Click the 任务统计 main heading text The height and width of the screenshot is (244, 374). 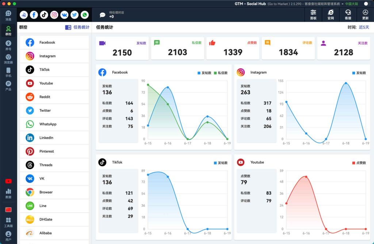click(104, 27)
